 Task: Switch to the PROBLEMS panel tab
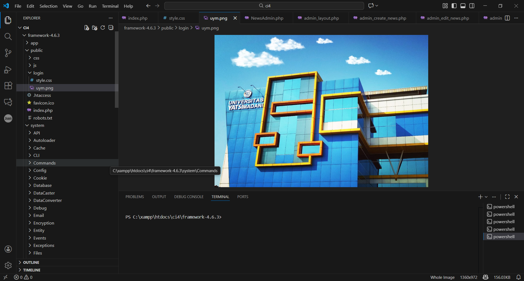(135, 197)
